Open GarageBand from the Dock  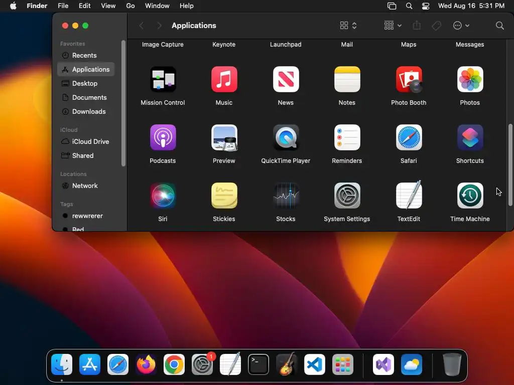pos(287,364)
